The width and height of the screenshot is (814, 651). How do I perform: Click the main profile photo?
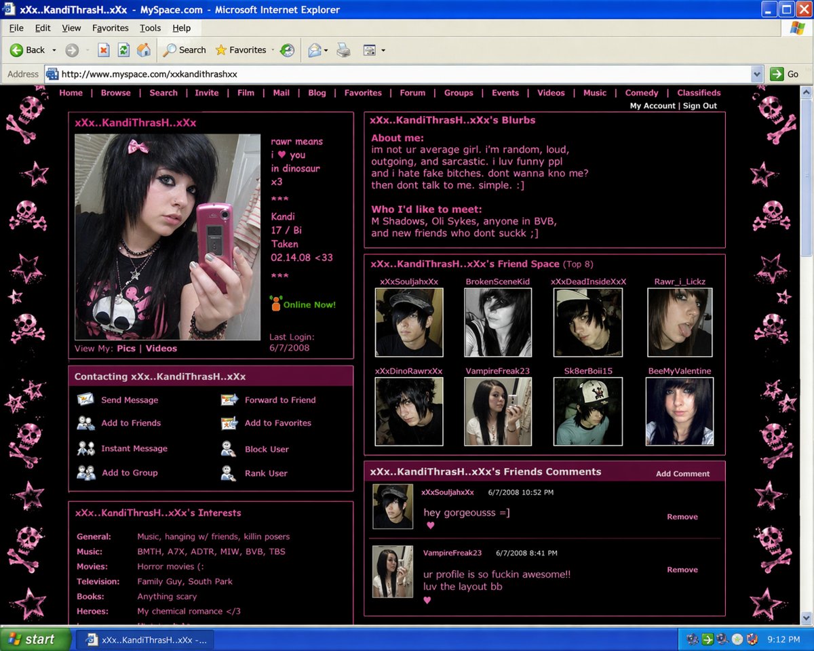(x=168, y=237)
